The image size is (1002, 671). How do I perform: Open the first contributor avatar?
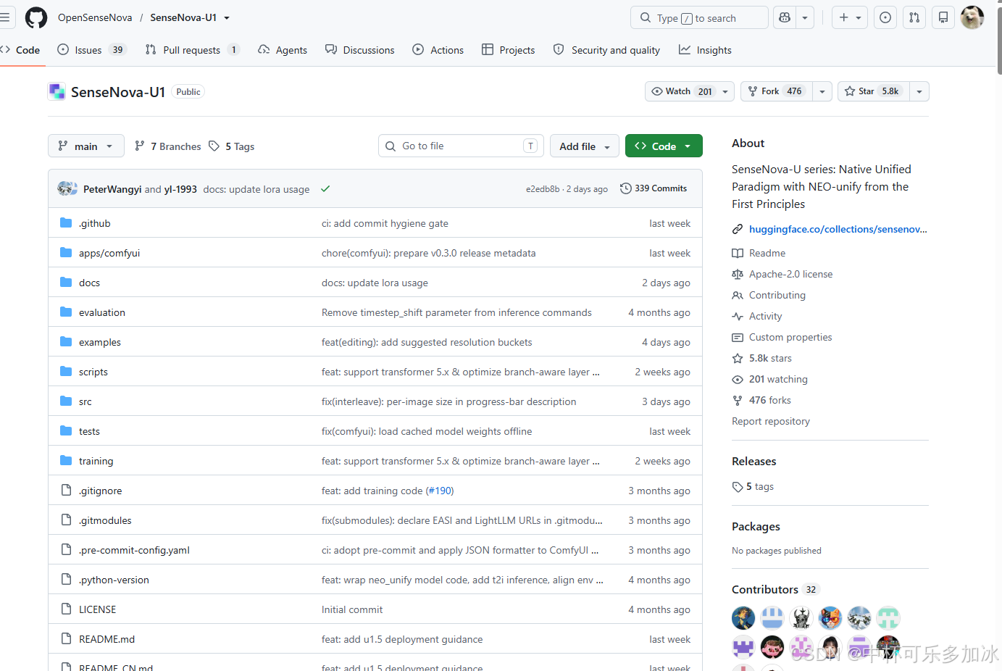743,618
